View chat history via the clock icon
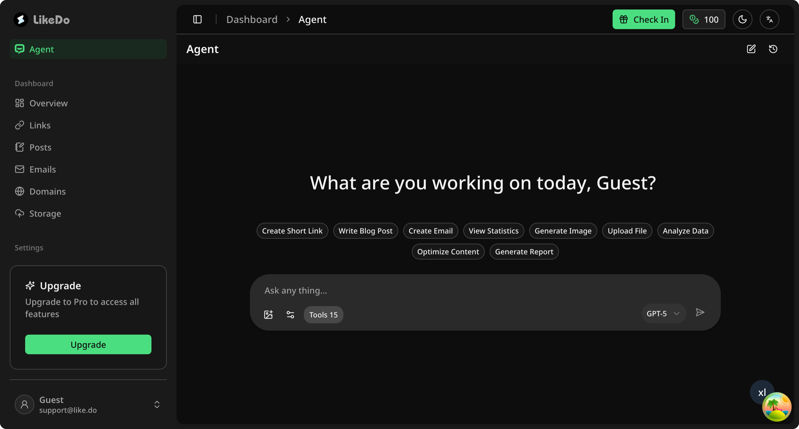This screenshot has width=799, height=429. tap(773, 49)
